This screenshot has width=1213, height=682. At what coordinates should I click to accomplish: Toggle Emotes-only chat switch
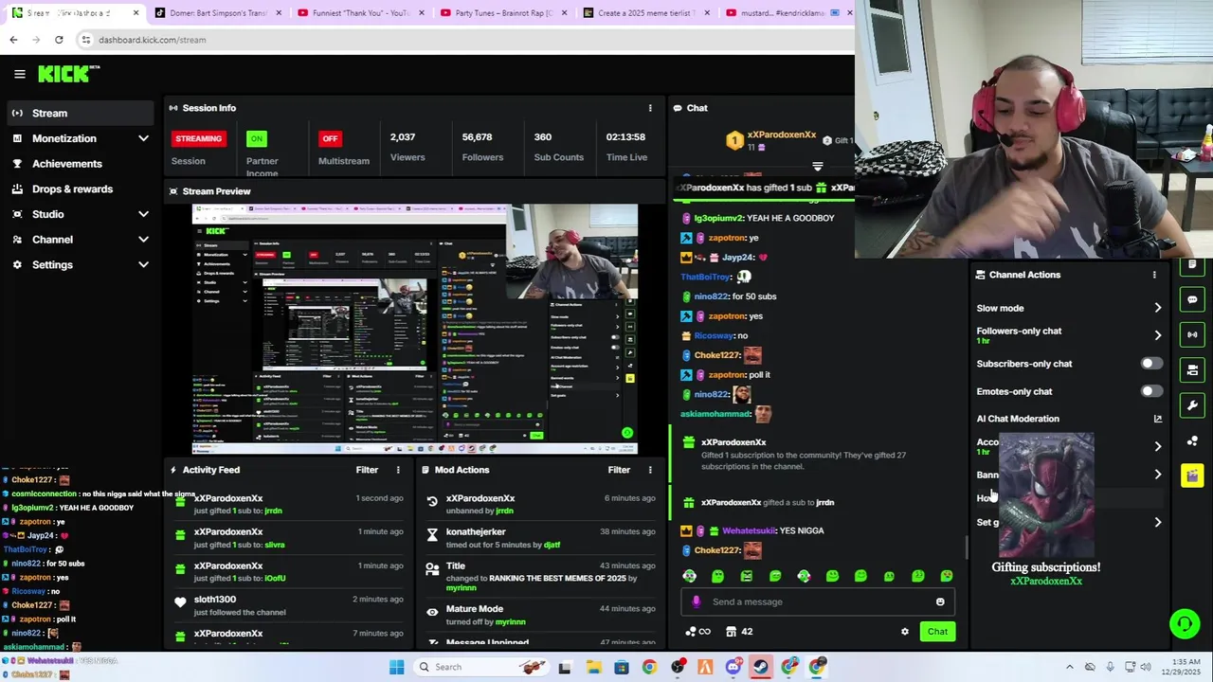coord(1151,391)
